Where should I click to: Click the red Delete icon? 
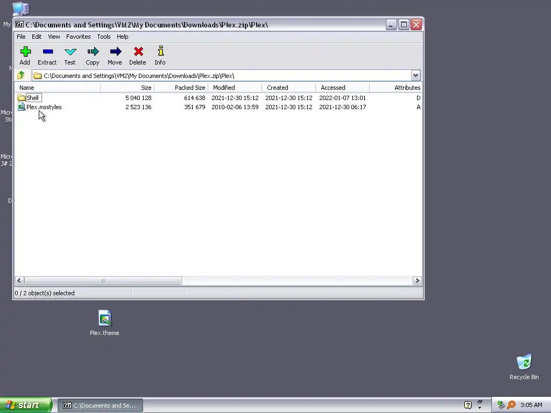pos(138,52)
